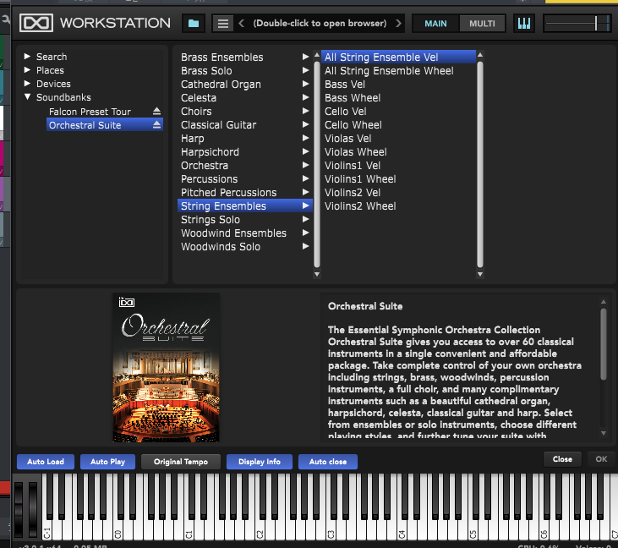This screenshot has height=548, width=618.
Task: Toggle Auto Play option
Action: pos(107,462)
